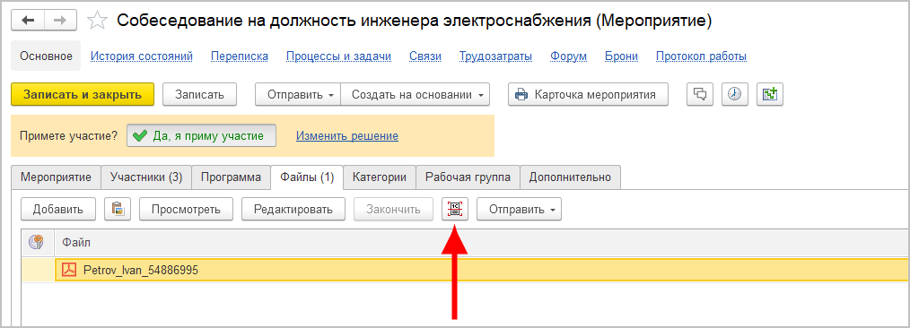Switch to Мероприятие tab
This screenshot has height=328, width=910.
(x=56, y=177)
